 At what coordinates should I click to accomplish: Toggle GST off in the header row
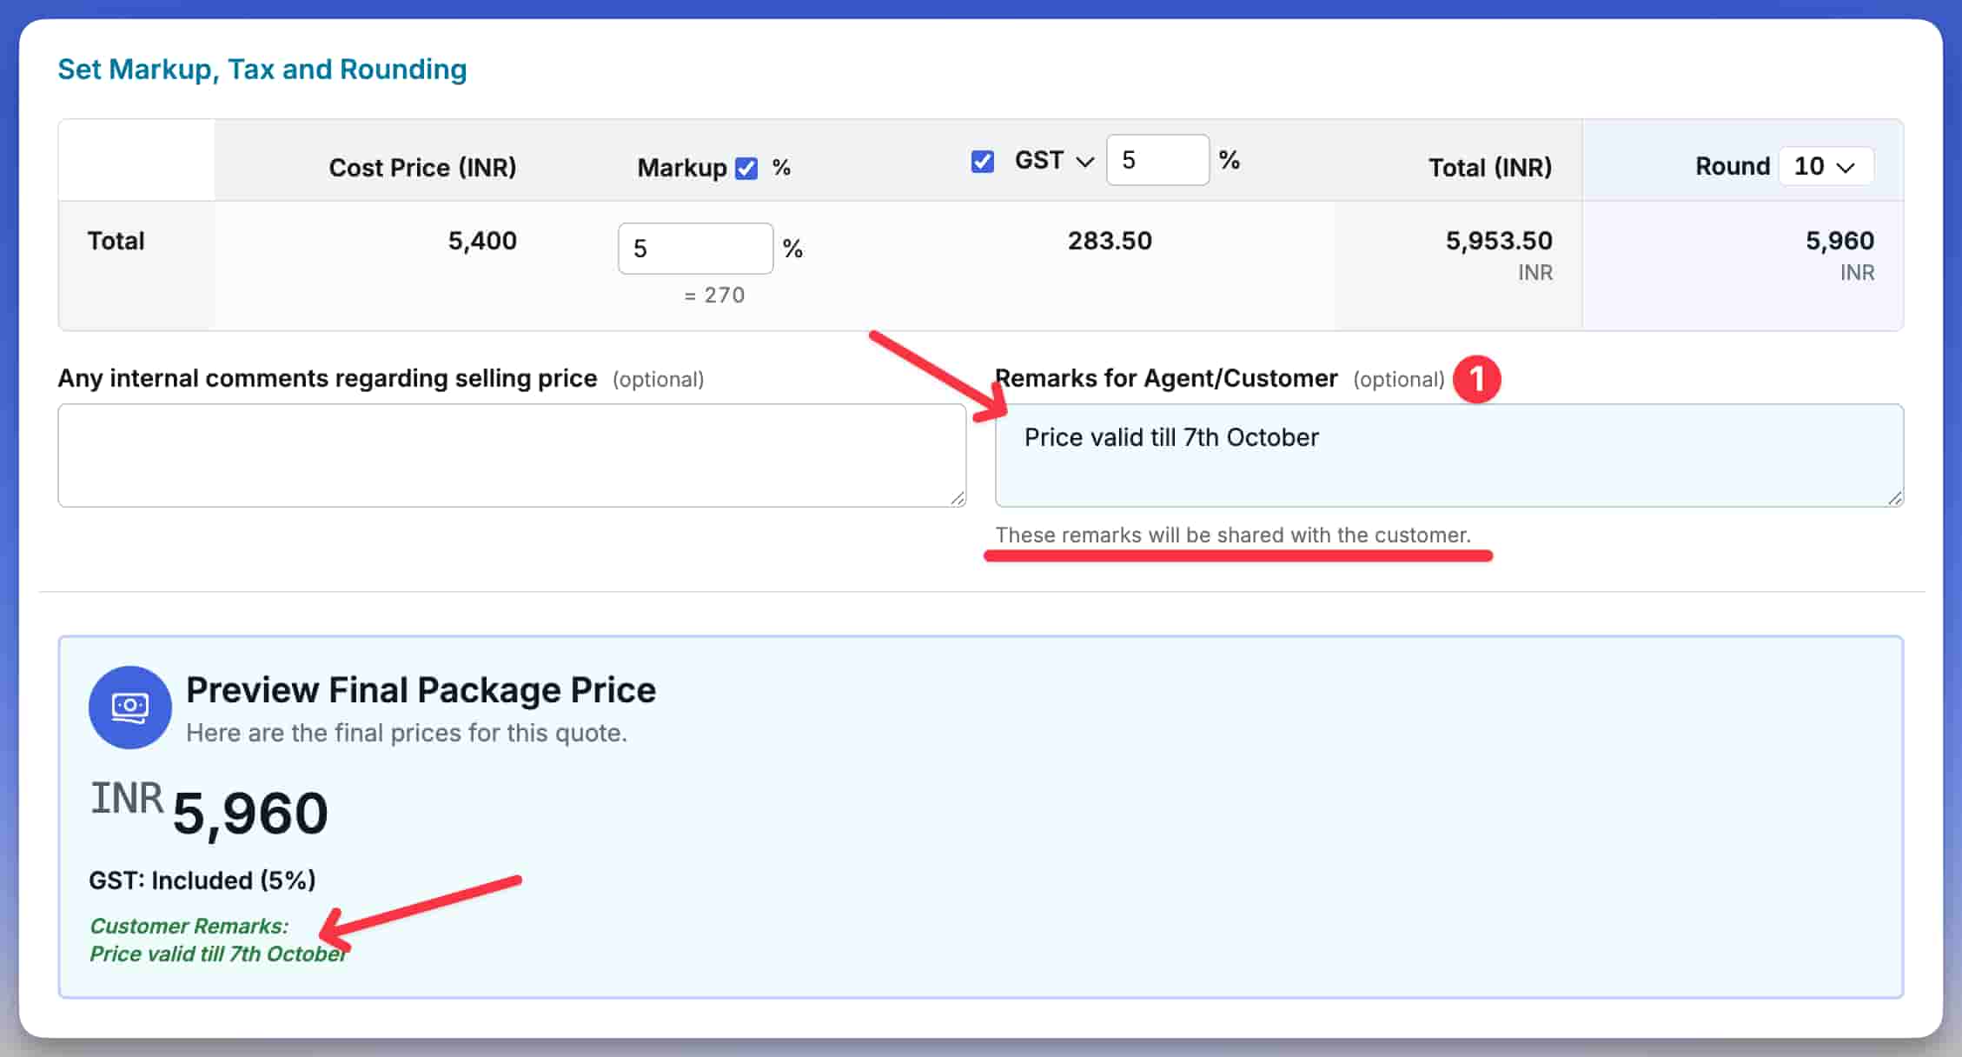point(982,161)
